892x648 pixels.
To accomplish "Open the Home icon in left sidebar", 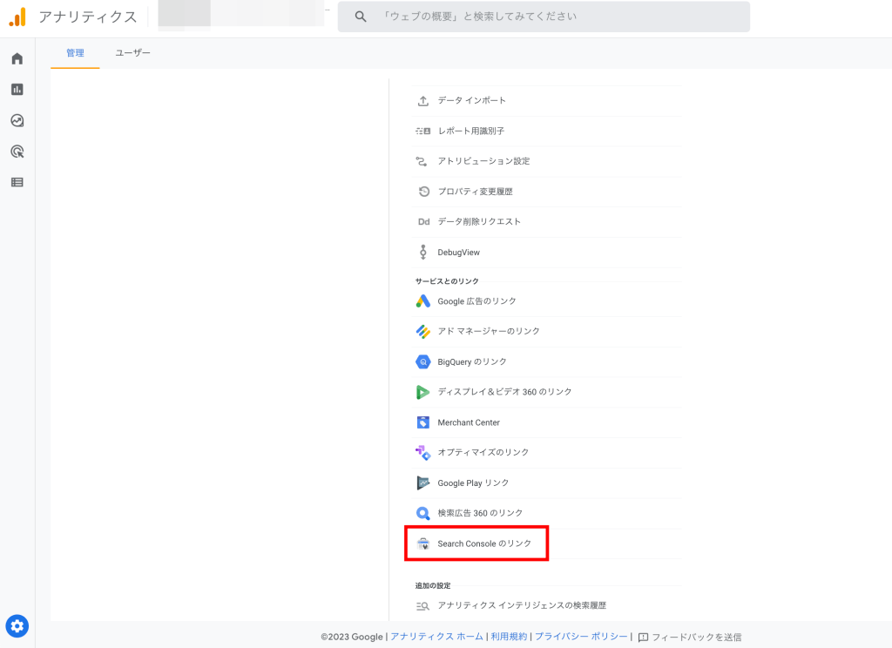I will 17,58.
